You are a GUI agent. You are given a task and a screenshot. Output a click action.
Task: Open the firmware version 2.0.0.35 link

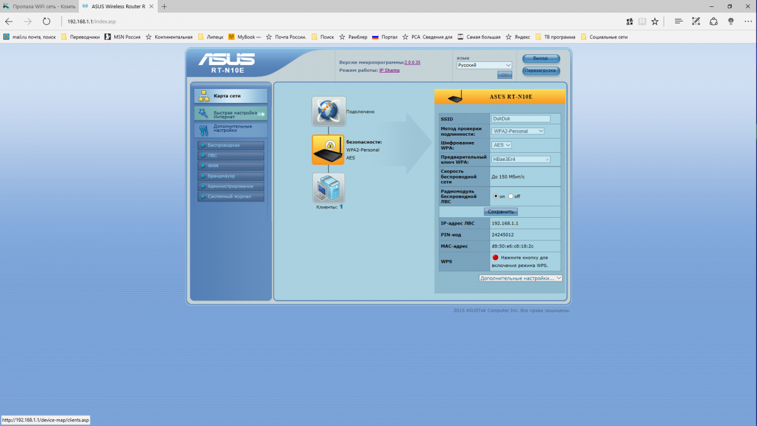pyautogui.click(x=413, y=62)
